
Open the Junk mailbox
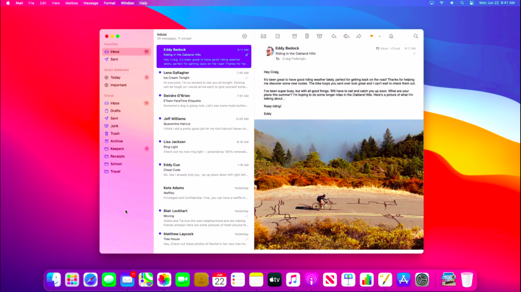coord(126,126)
